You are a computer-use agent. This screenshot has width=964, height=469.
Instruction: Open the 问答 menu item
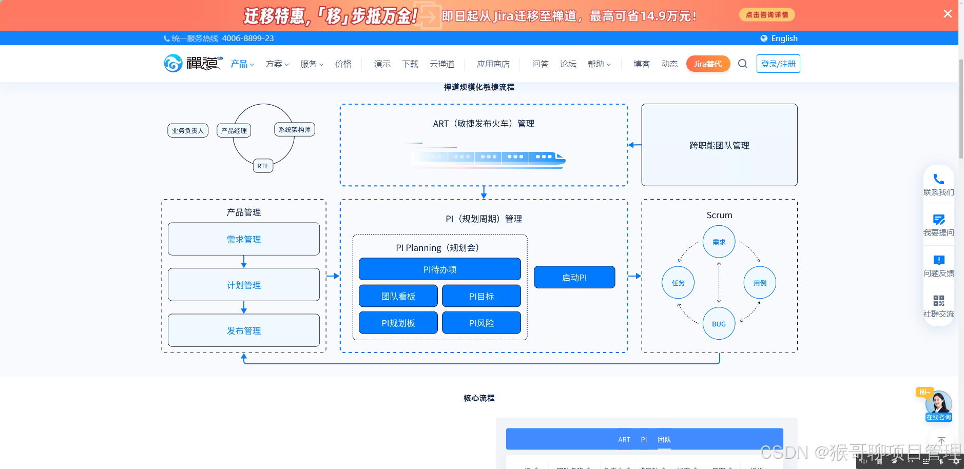541,64
